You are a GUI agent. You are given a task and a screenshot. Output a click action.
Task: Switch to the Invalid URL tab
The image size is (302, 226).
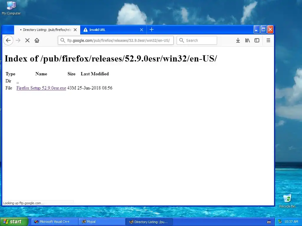click(113, 30)
